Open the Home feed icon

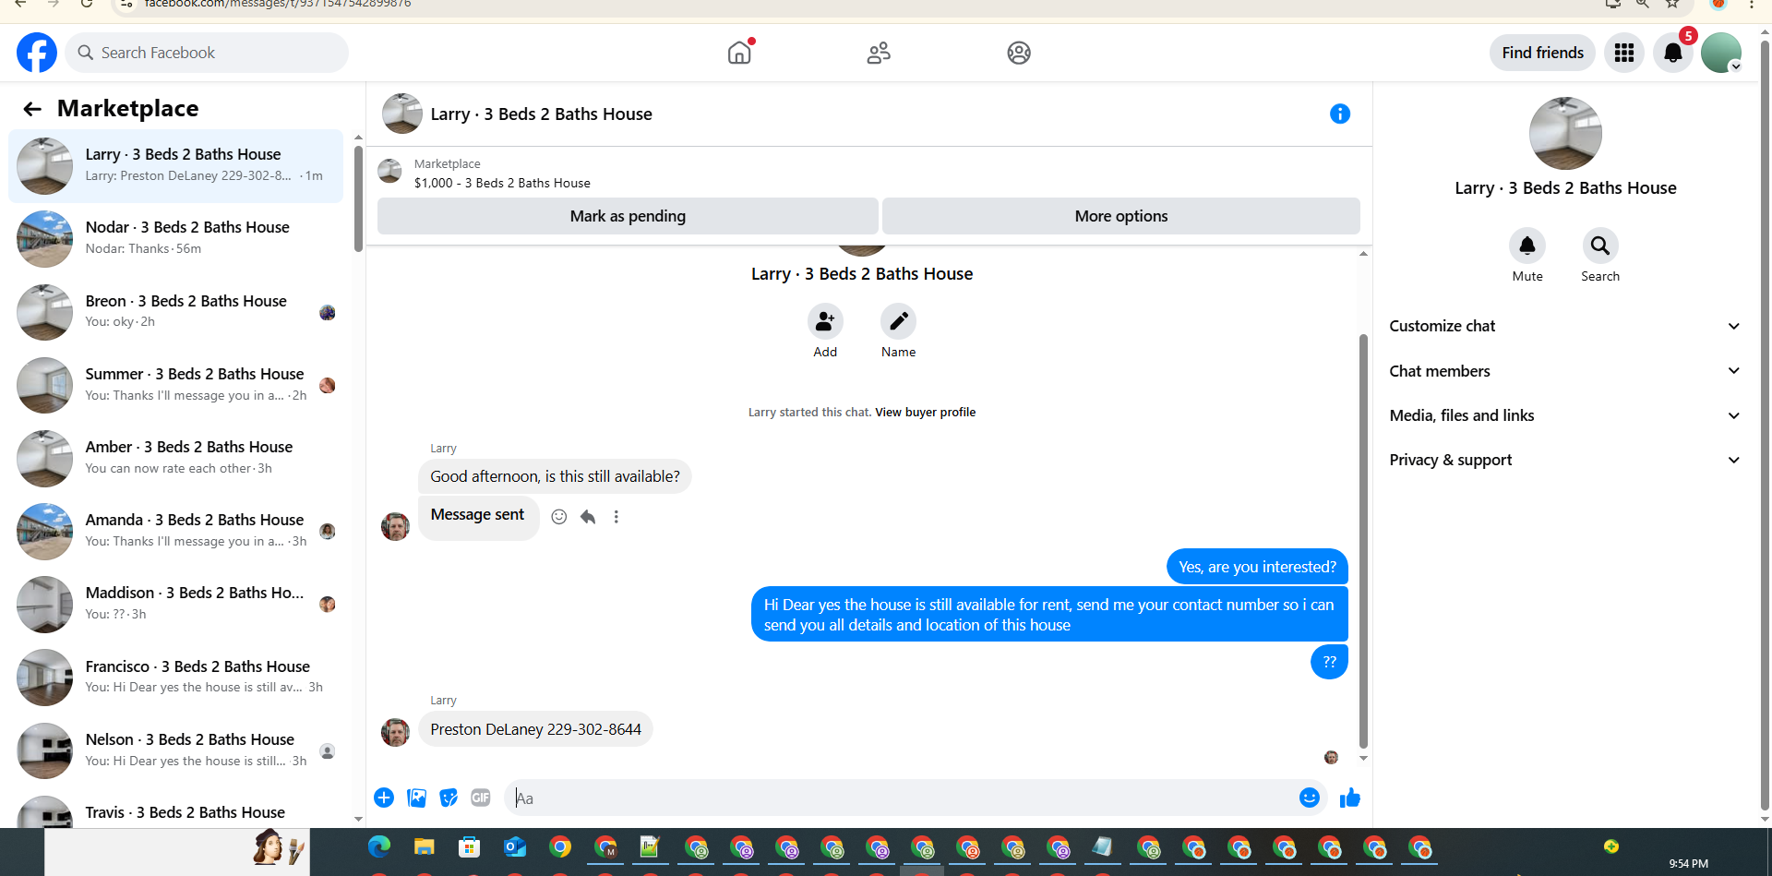pos(739,53)
